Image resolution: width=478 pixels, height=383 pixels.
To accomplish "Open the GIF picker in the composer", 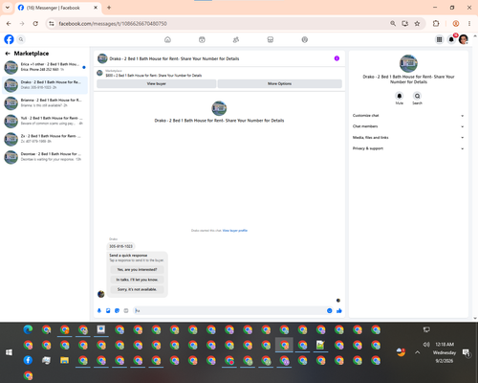I will [126, 310].
